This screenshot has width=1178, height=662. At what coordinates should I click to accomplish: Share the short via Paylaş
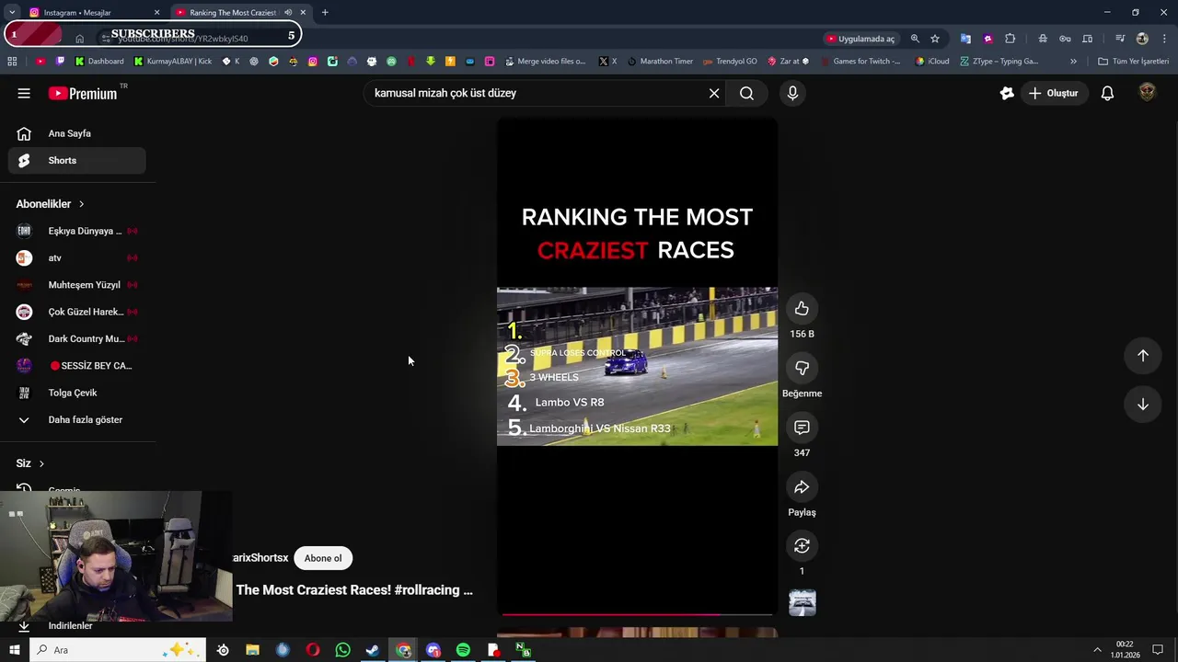point(802,487)
